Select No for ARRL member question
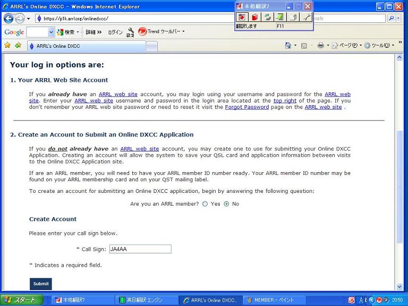Image resolution: width=408 pixels, height=306 pixels. [x=227, y=204]
